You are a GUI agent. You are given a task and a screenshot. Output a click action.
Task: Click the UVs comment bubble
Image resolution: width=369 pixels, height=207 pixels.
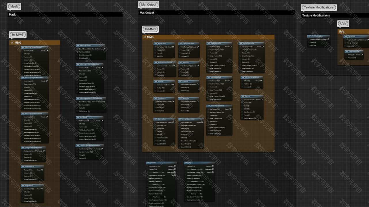[x=343, y=24]
